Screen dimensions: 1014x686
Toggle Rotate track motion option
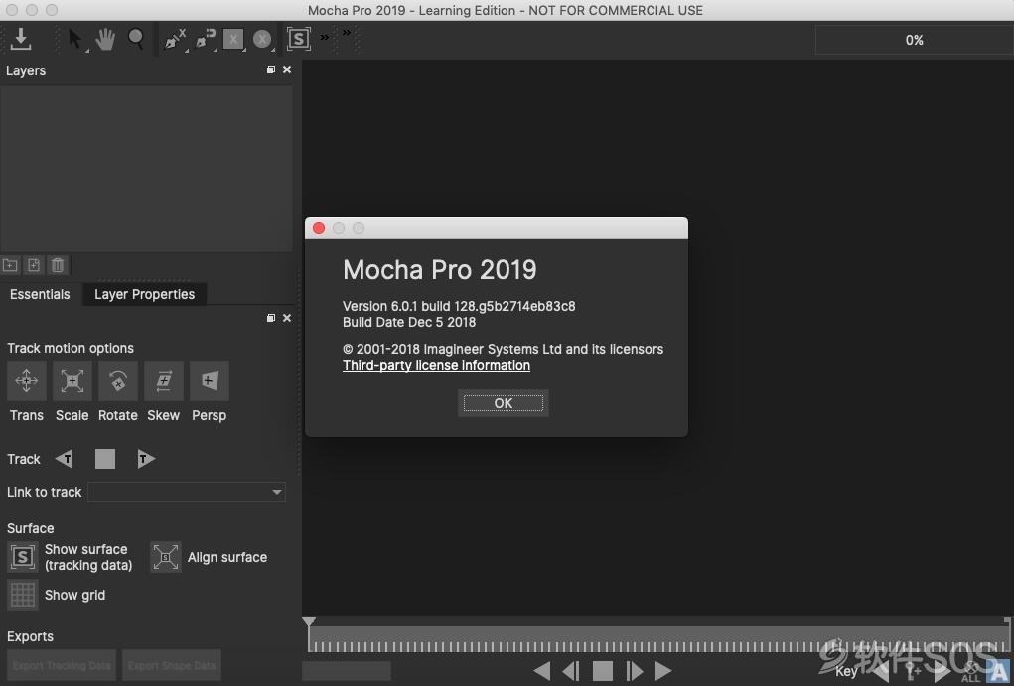pyautogui.click(x=118, y=381)
